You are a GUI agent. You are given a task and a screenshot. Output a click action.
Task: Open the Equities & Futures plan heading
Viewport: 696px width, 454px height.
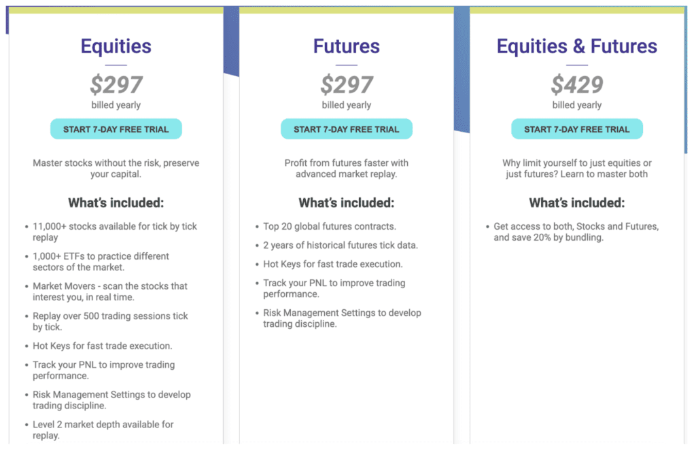[x=576, y=46]
